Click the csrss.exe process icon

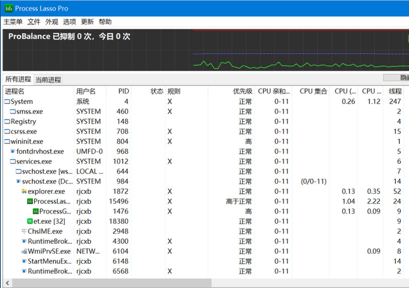[7, 132]
